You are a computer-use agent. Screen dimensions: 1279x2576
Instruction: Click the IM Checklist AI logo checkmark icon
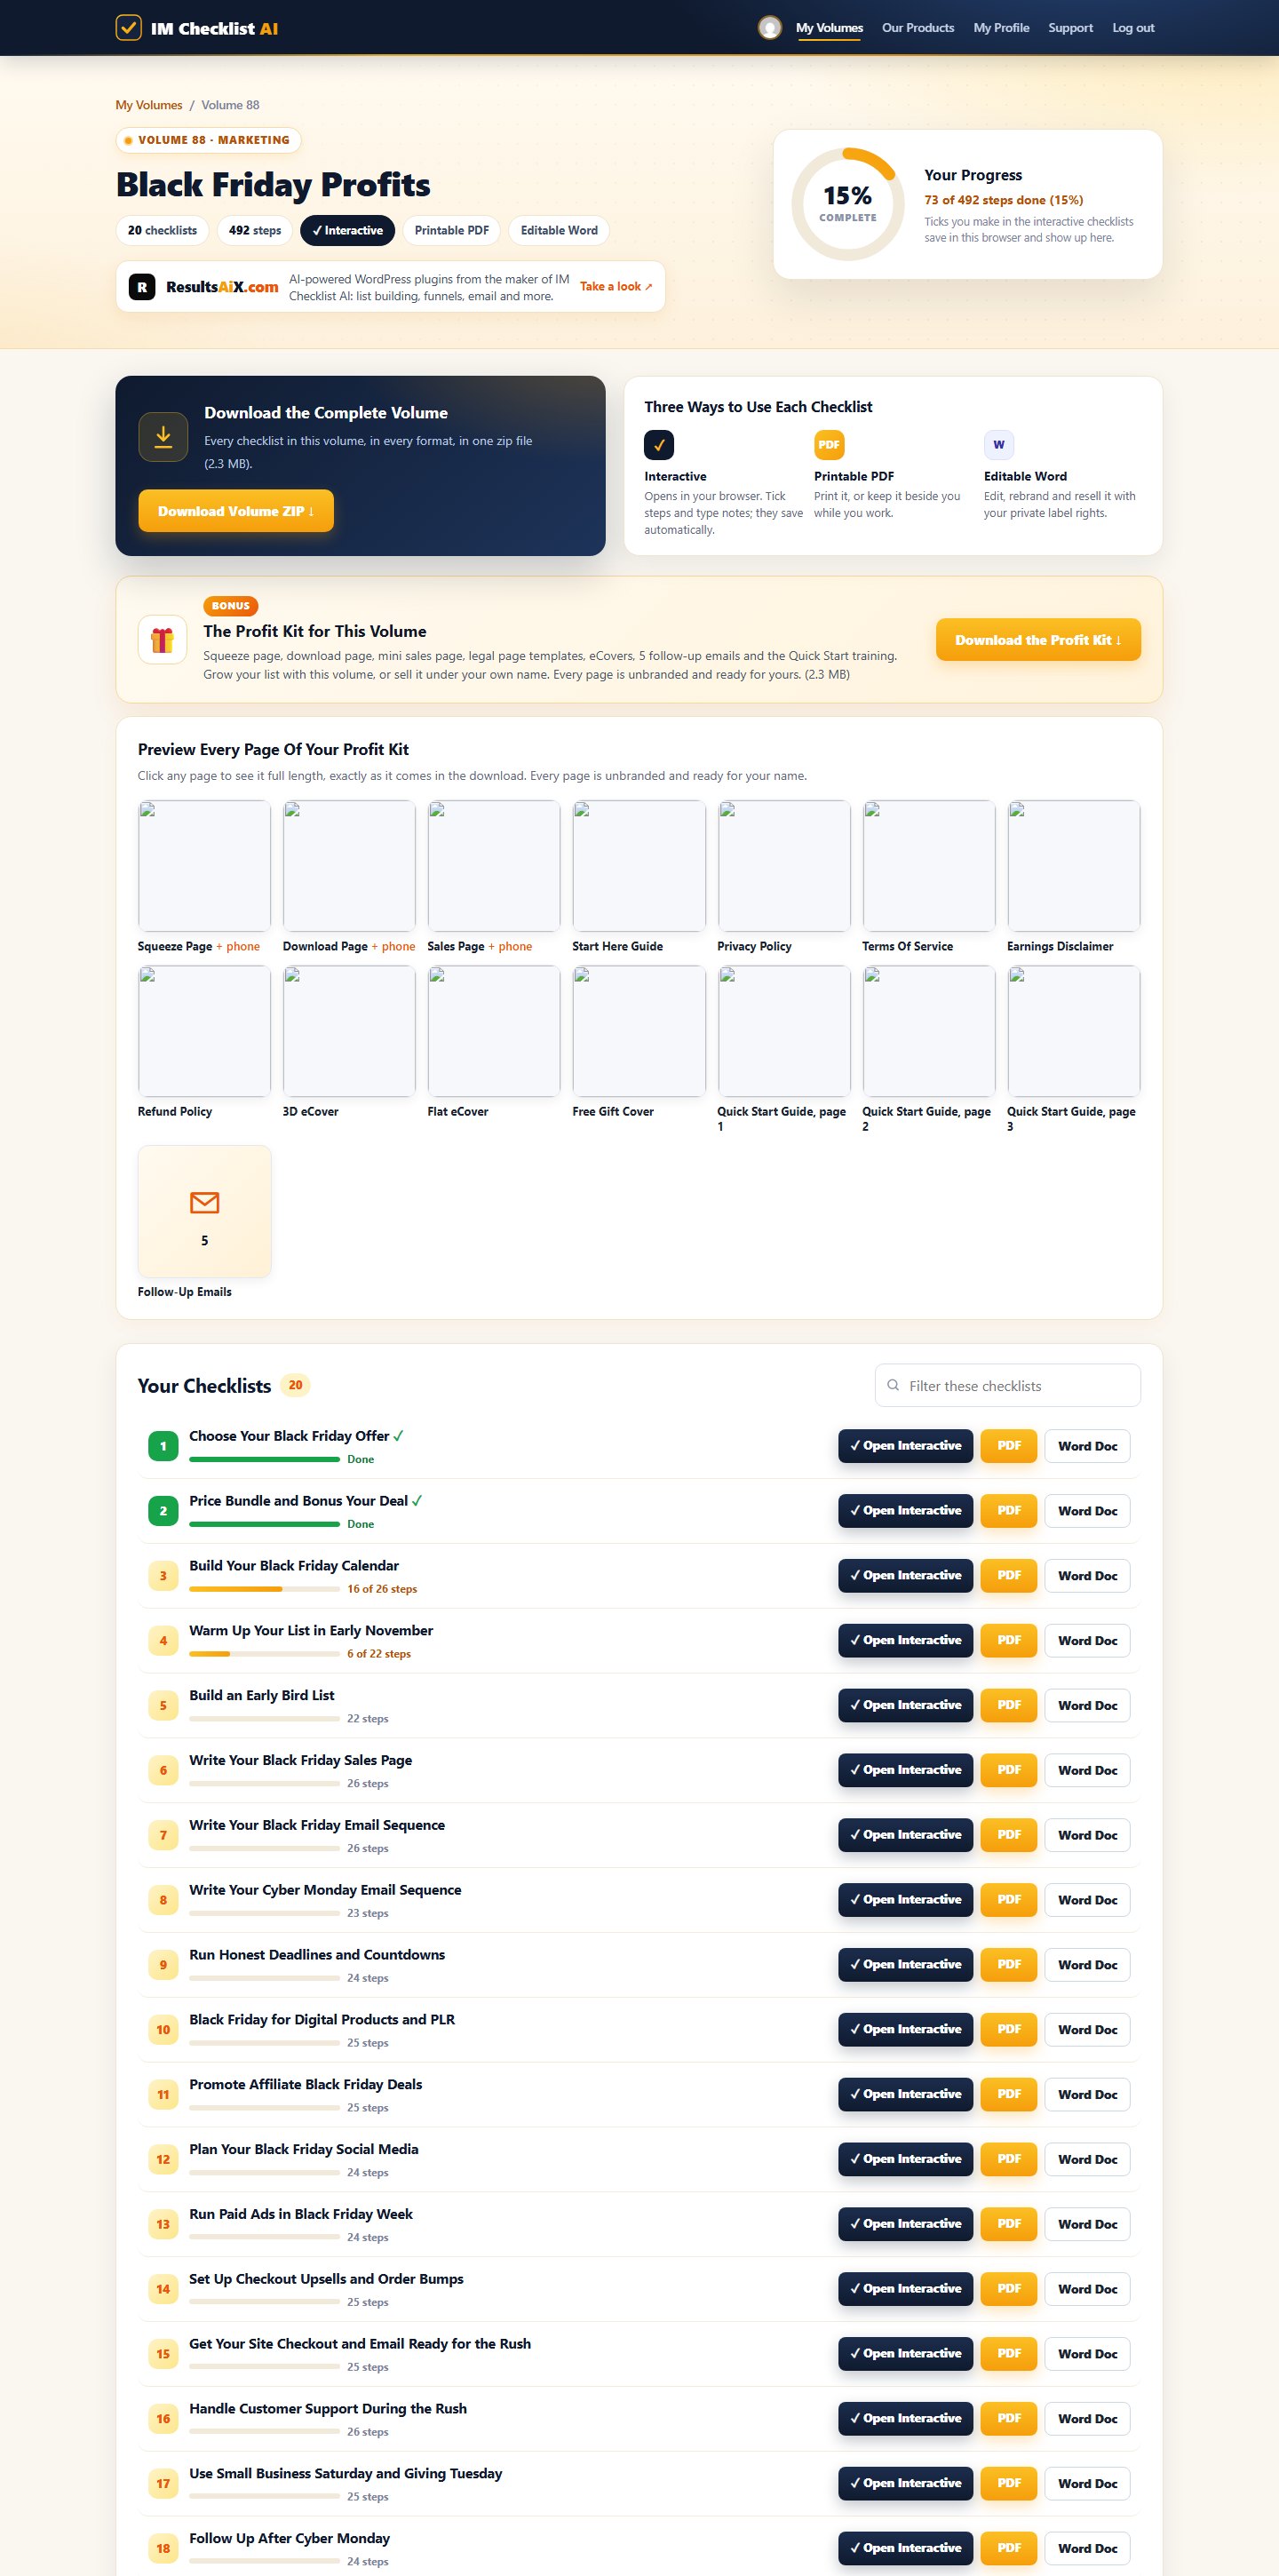(128, 28)
